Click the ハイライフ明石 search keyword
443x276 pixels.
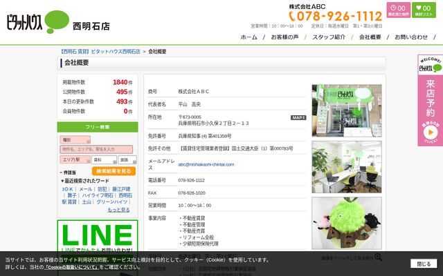pyautogui.click(x=98, y=195)
